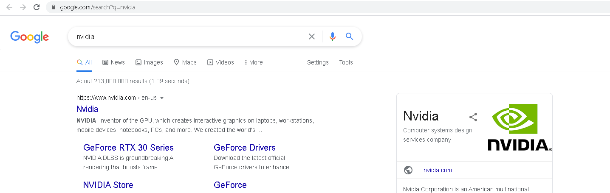This screenshot has height=193, width=610.
Task: Go back using browser back arrow
Action: (9, 7)
